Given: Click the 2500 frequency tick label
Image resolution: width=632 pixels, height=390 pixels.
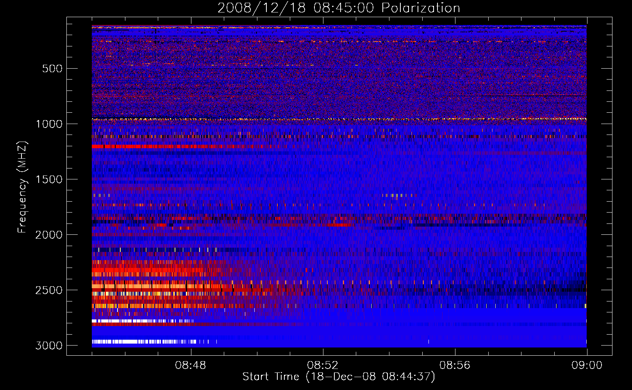Looking at the screenshot, I should pos(49,290).
